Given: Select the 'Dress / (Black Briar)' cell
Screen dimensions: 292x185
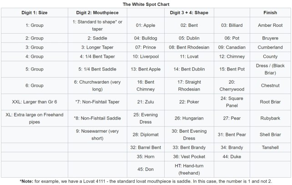Looking at the screenshot, I should pyautogui.click(x=270, y=69).
